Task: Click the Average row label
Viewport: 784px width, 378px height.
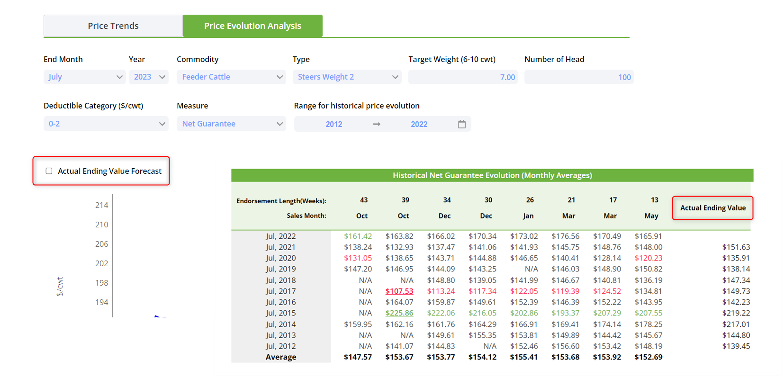Action: (x=281, y=357)
